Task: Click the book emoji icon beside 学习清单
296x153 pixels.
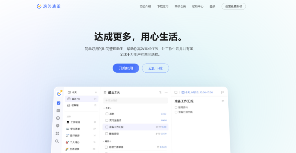Action: coord(68,129)
